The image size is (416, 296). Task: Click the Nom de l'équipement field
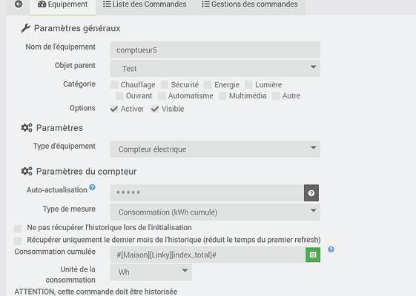click(215, 50)
